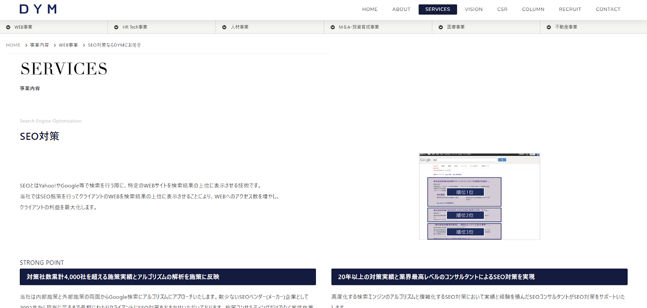Open the COLUMN menu item

click(533, 9)
